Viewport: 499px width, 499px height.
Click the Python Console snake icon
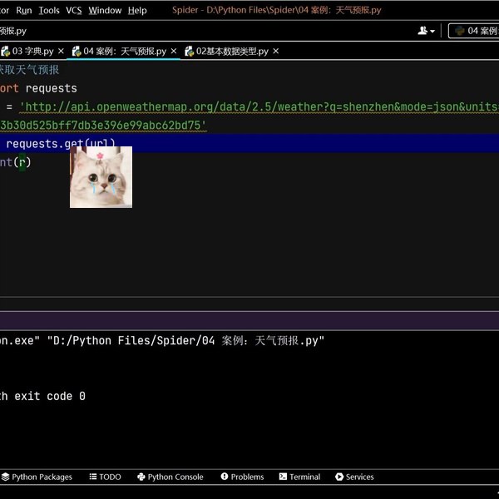[141, 477]
